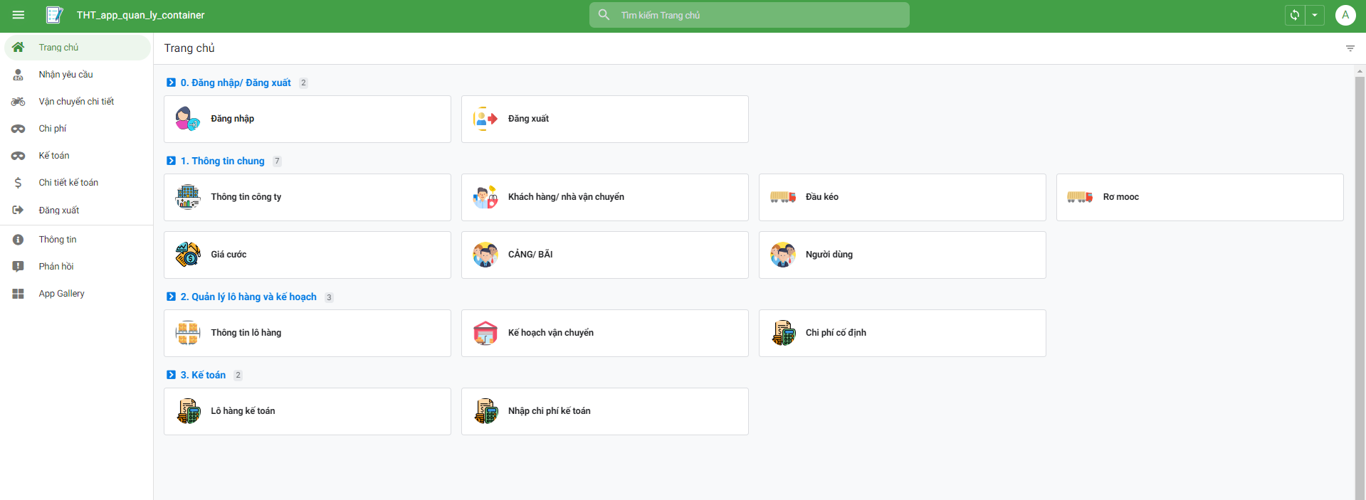Screen dimensions: 1366x500
Task: Click the filter icon beside Trang chủ
Action: pos(1350,48)
